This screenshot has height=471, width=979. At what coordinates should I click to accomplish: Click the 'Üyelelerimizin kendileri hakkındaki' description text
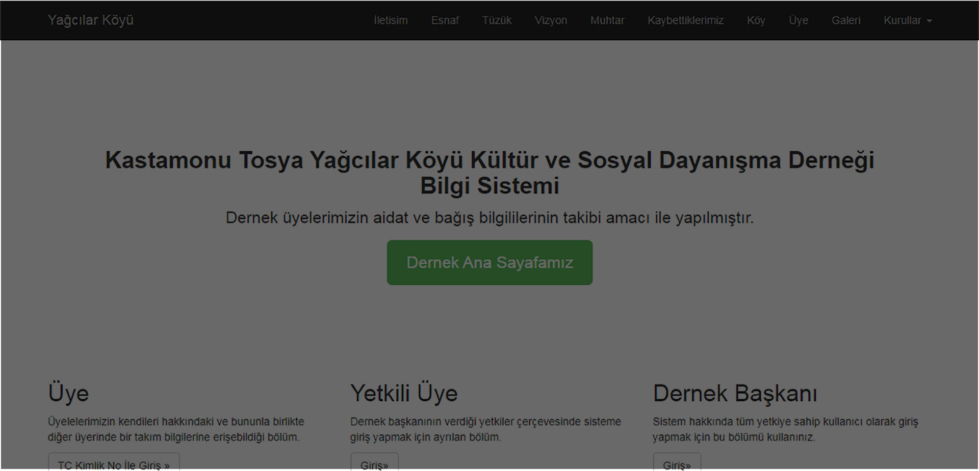[x=176, y=429]
